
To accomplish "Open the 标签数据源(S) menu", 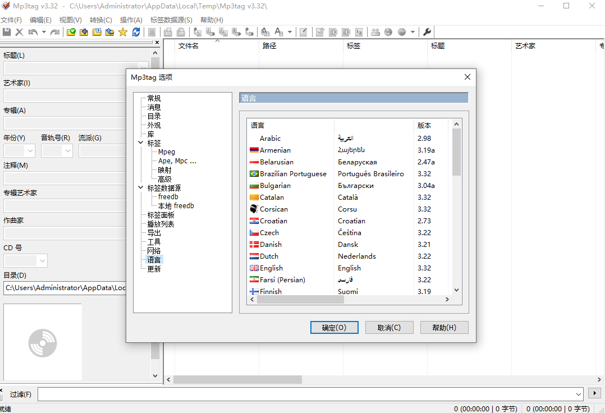I will pyautogui.click(x=171, y=20).
